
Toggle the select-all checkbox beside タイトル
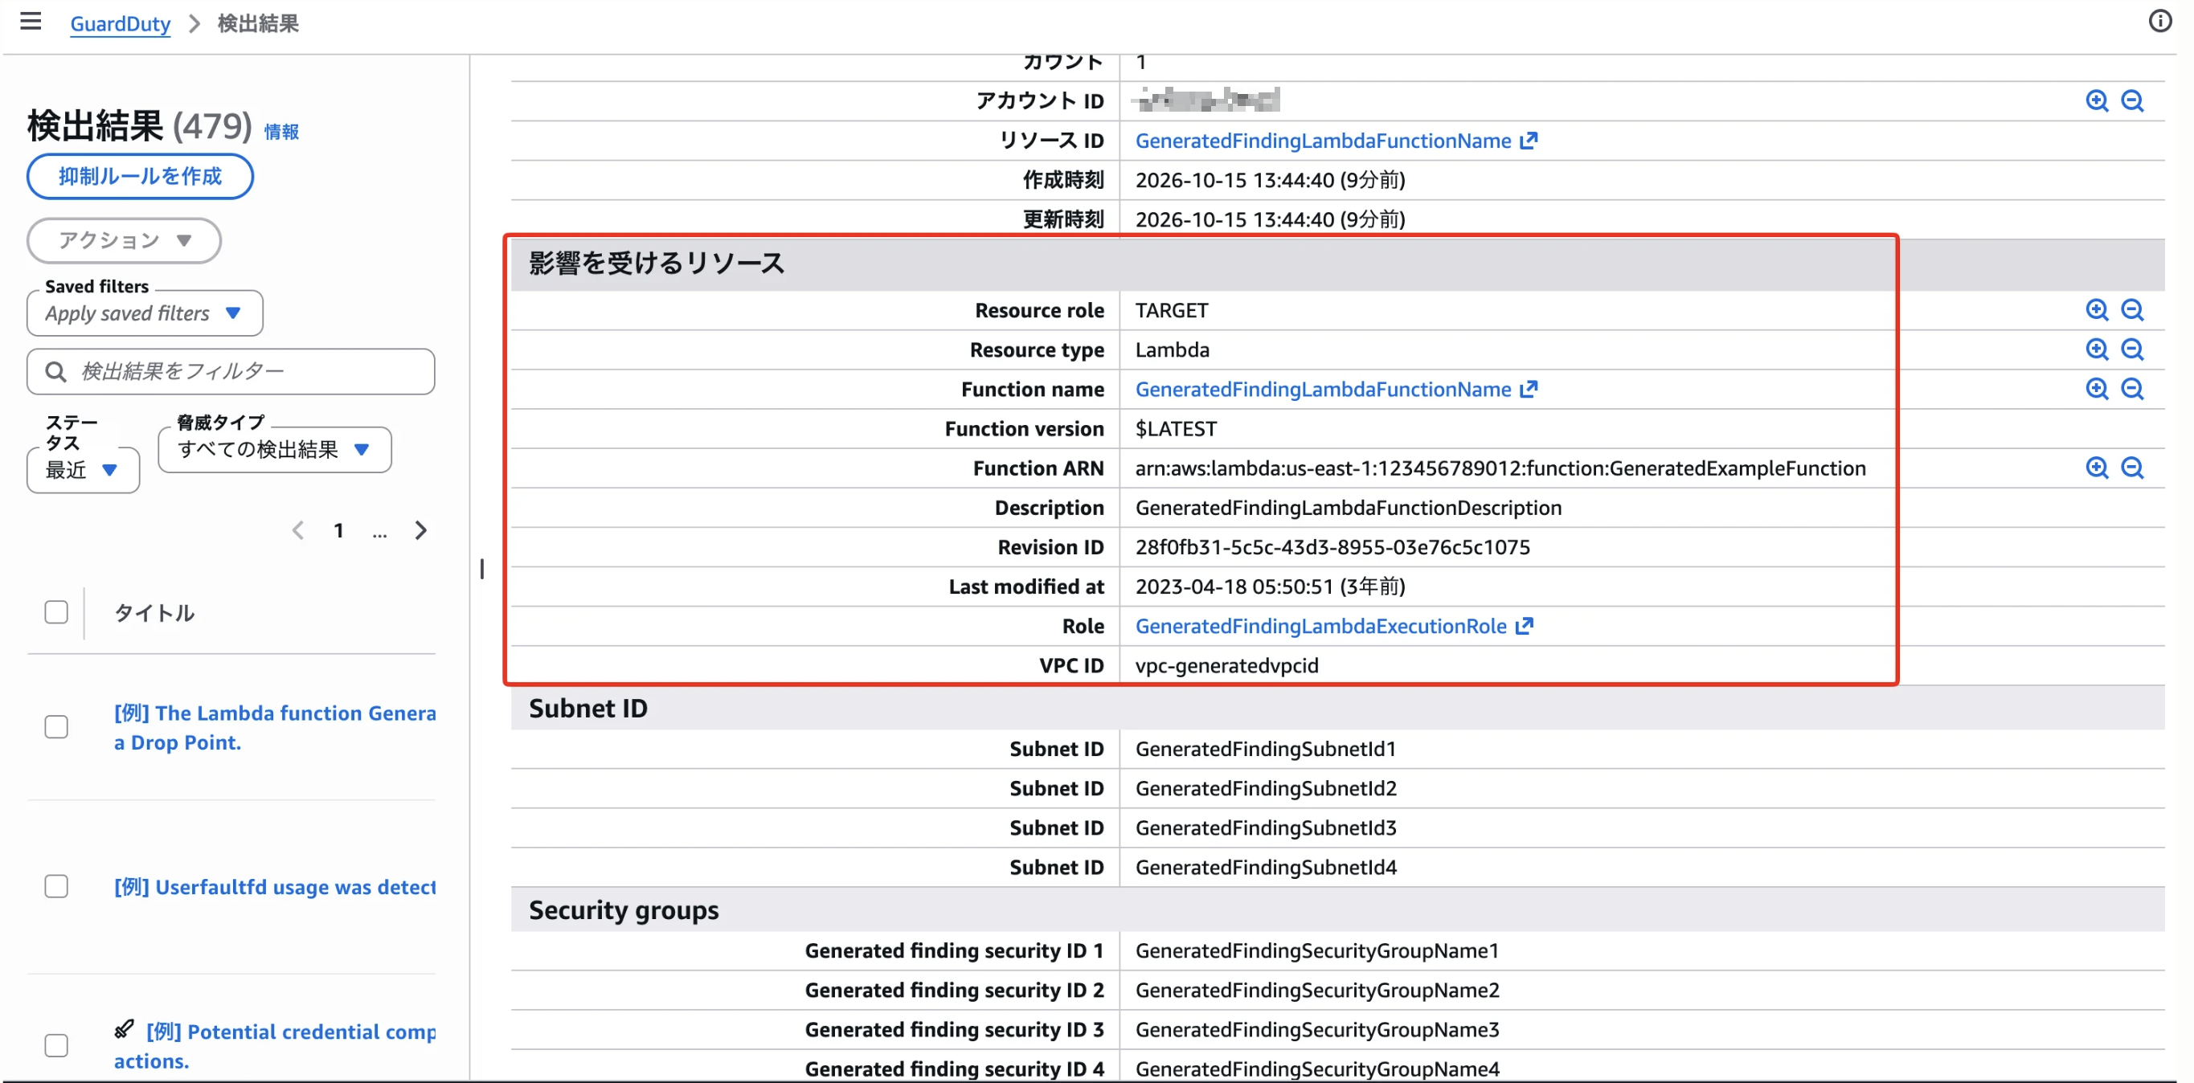pyautogui.click(x=56, y=612)
